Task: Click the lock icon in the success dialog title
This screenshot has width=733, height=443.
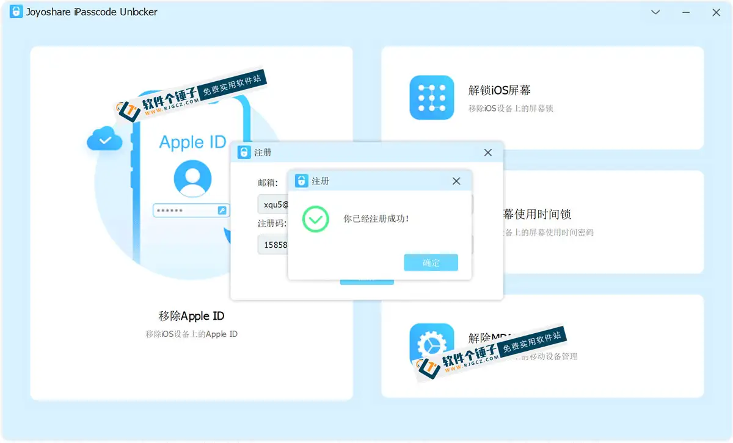Action: (301, 181)
